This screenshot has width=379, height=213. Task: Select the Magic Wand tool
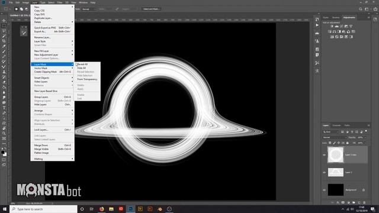(4, 36)
